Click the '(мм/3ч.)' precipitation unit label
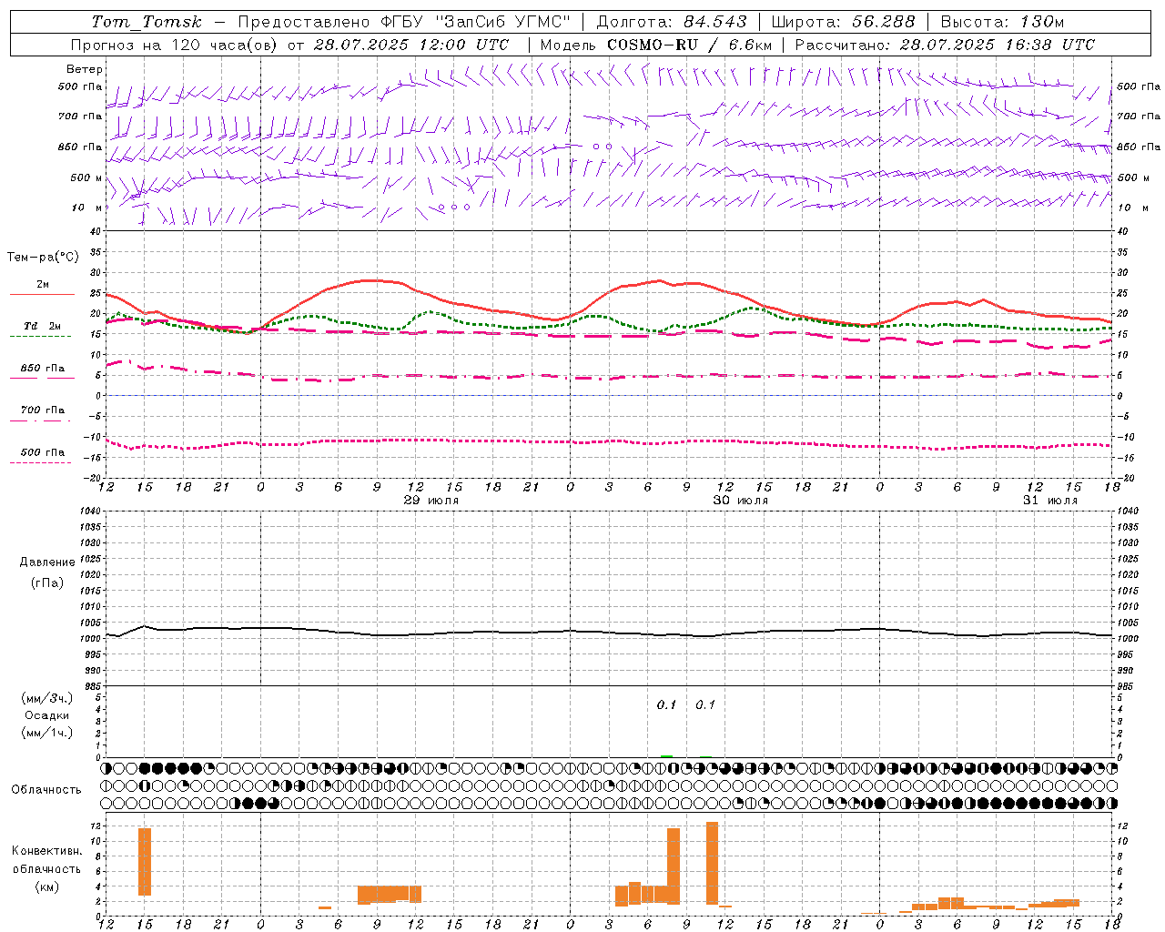1165x932 pixels. [46, 698]
